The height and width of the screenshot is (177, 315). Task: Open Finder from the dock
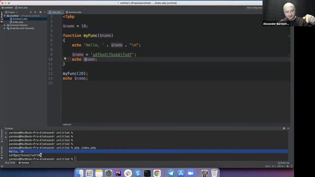[80, 173]
